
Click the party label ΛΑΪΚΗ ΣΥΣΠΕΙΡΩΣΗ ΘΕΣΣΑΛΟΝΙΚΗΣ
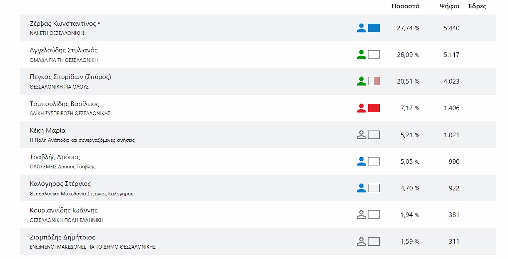click(70, 113)
